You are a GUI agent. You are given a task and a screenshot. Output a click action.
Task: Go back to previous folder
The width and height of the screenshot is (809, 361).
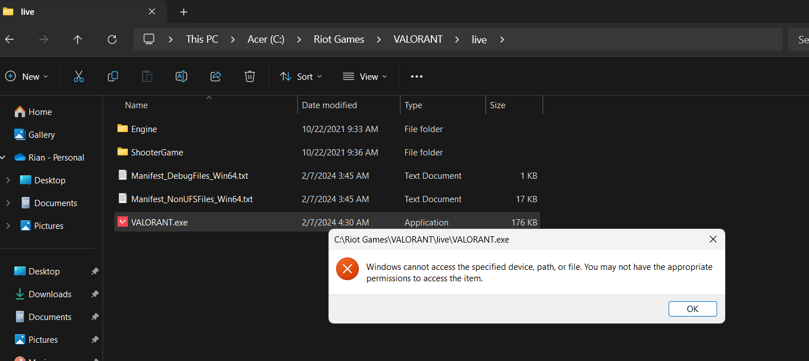[x=9, y=39]
